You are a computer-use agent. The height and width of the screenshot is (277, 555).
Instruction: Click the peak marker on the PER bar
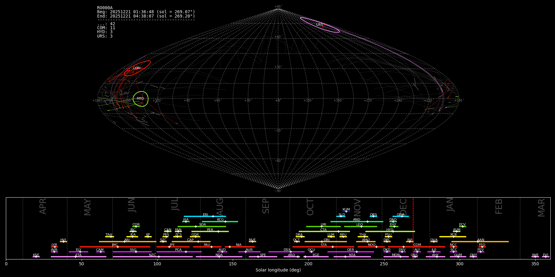point(218,231)
